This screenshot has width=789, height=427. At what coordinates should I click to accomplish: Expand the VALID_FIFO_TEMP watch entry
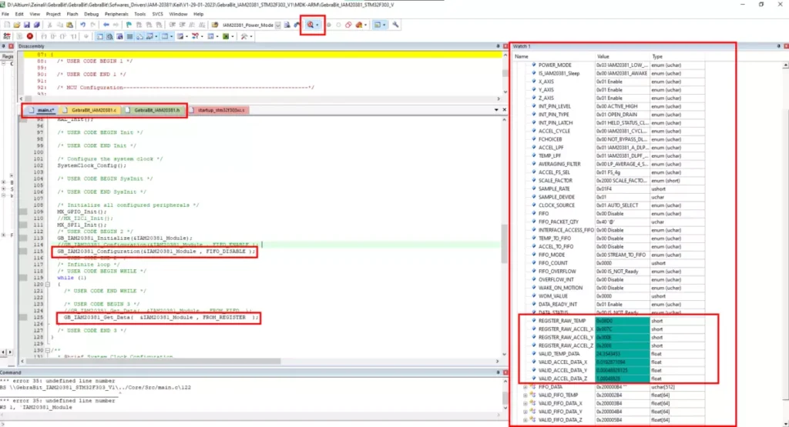[x=525, y=395]
